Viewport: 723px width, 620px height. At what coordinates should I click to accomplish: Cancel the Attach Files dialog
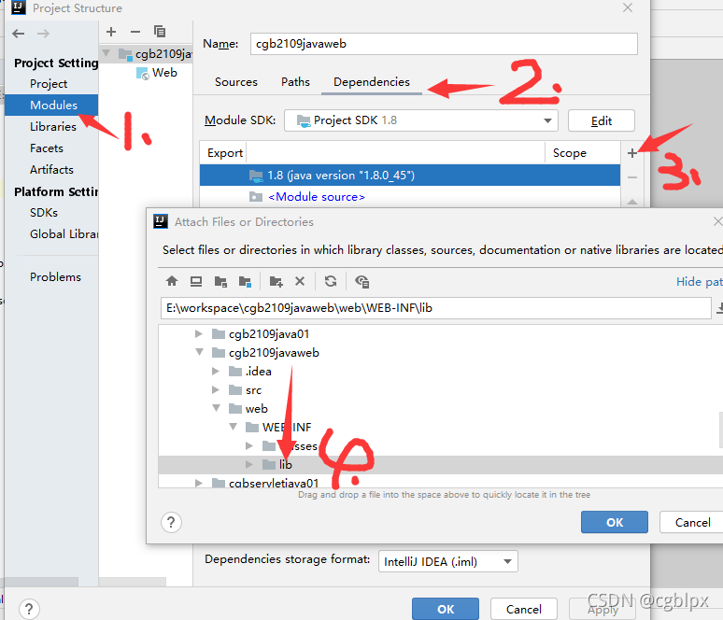click(x=691, y=522)
